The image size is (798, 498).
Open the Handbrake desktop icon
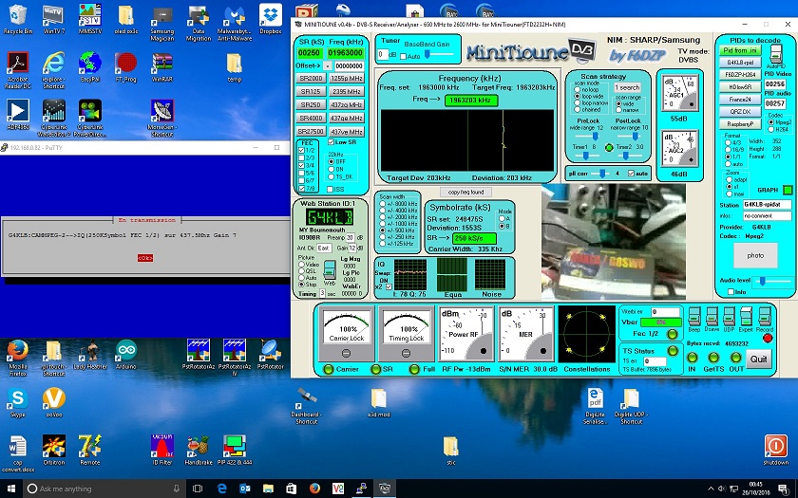coord(198,450)
